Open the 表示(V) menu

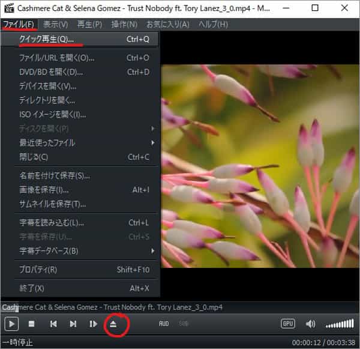pyautogui.click(x=56, y=25)
